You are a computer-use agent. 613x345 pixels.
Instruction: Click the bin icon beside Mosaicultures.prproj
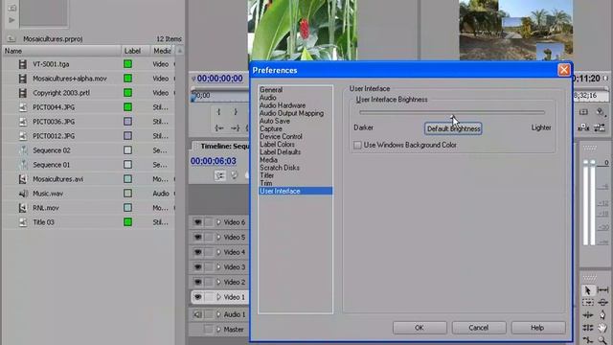pos(11,38)
